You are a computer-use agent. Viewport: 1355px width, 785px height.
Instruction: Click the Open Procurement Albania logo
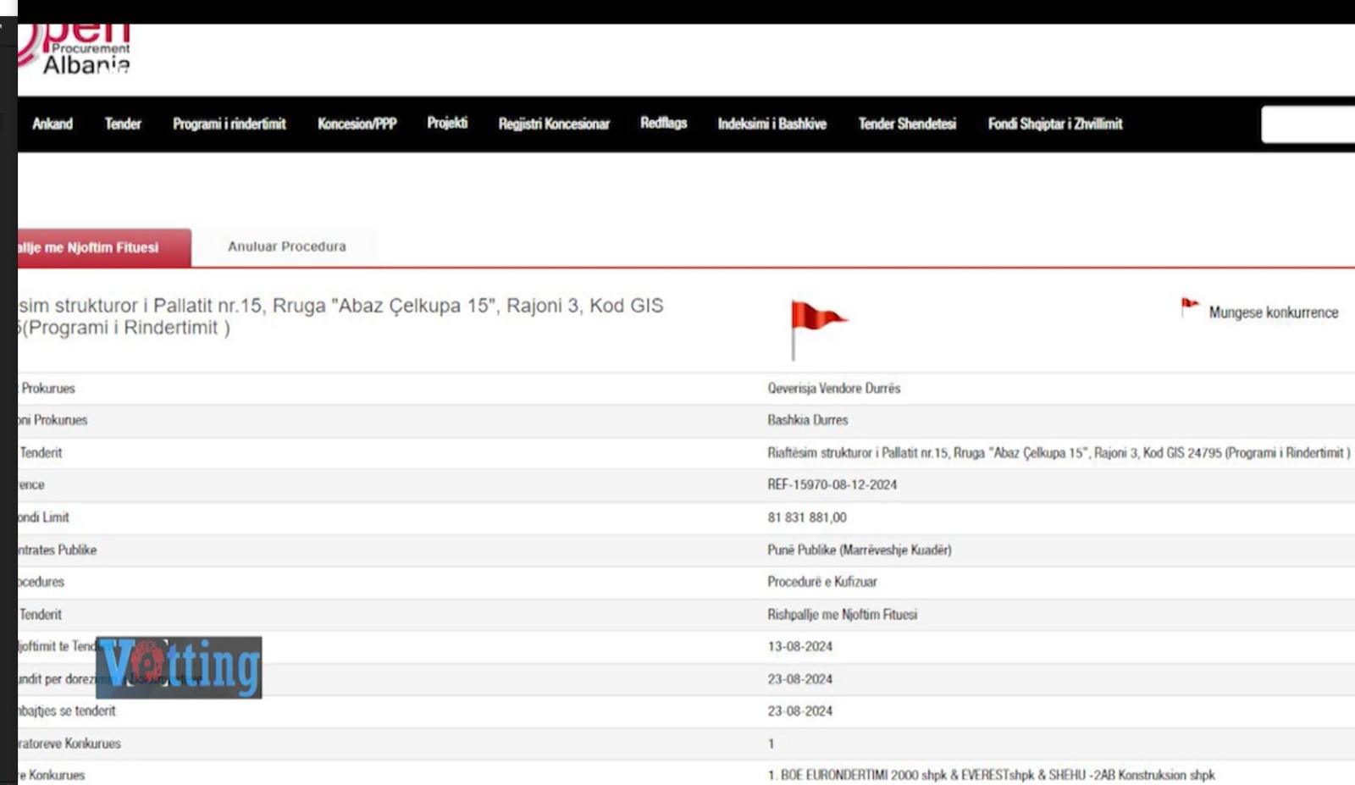(x=75, y=50)
